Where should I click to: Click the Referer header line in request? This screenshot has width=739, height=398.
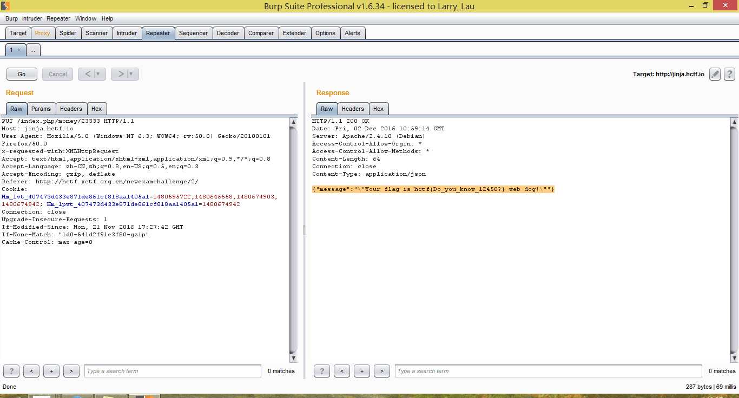(100, 182)
